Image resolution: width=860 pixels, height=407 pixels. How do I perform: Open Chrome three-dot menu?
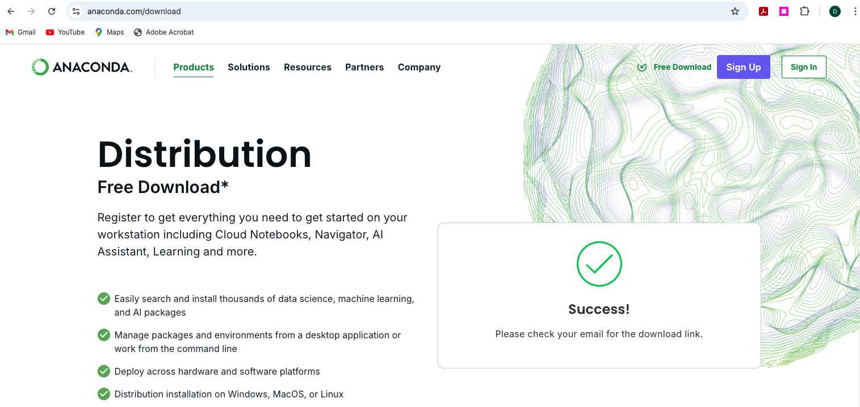pyautogui.click(x=855, y=11)
